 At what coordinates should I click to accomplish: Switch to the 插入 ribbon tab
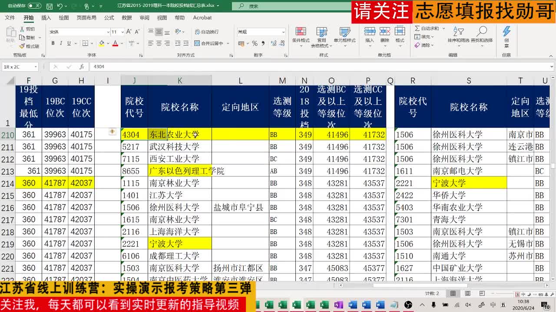[x=46, y=18]
